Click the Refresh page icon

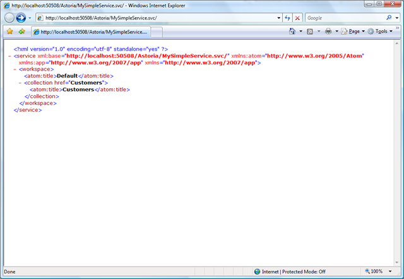[x=288, y=18]
